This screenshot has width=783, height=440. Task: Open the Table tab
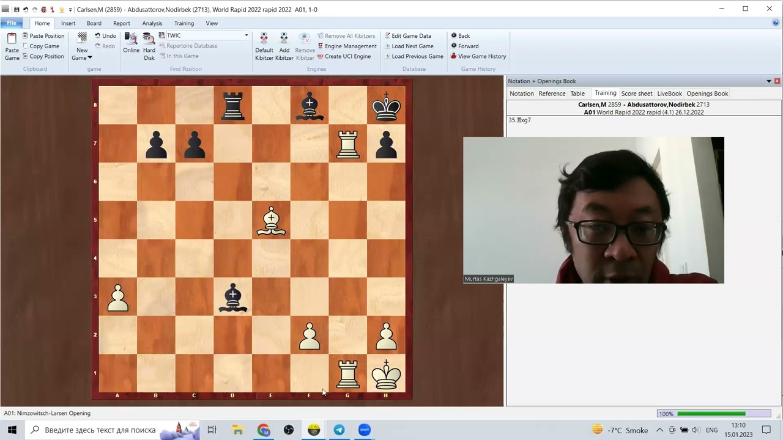point(577,94)
